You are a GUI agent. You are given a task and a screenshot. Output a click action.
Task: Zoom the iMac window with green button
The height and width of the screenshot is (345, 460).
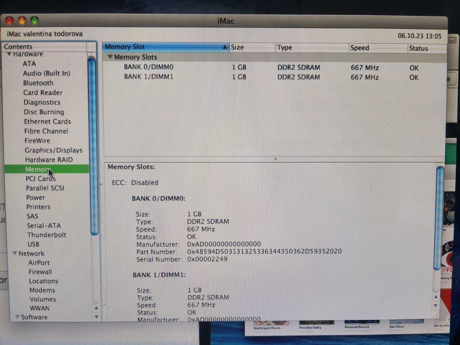point(35,21)
